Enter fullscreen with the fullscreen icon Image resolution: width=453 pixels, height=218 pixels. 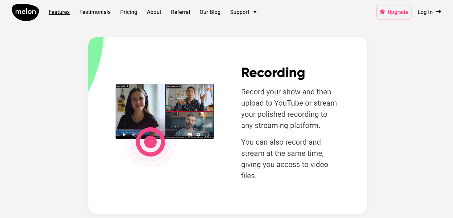pyautogui.click(x=207, y=135)
